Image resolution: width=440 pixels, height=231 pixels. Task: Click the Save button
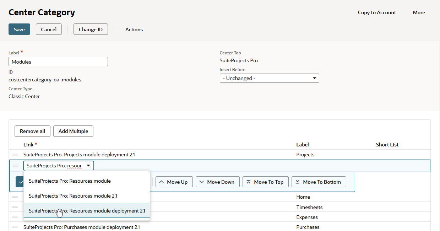pos(19,29)
